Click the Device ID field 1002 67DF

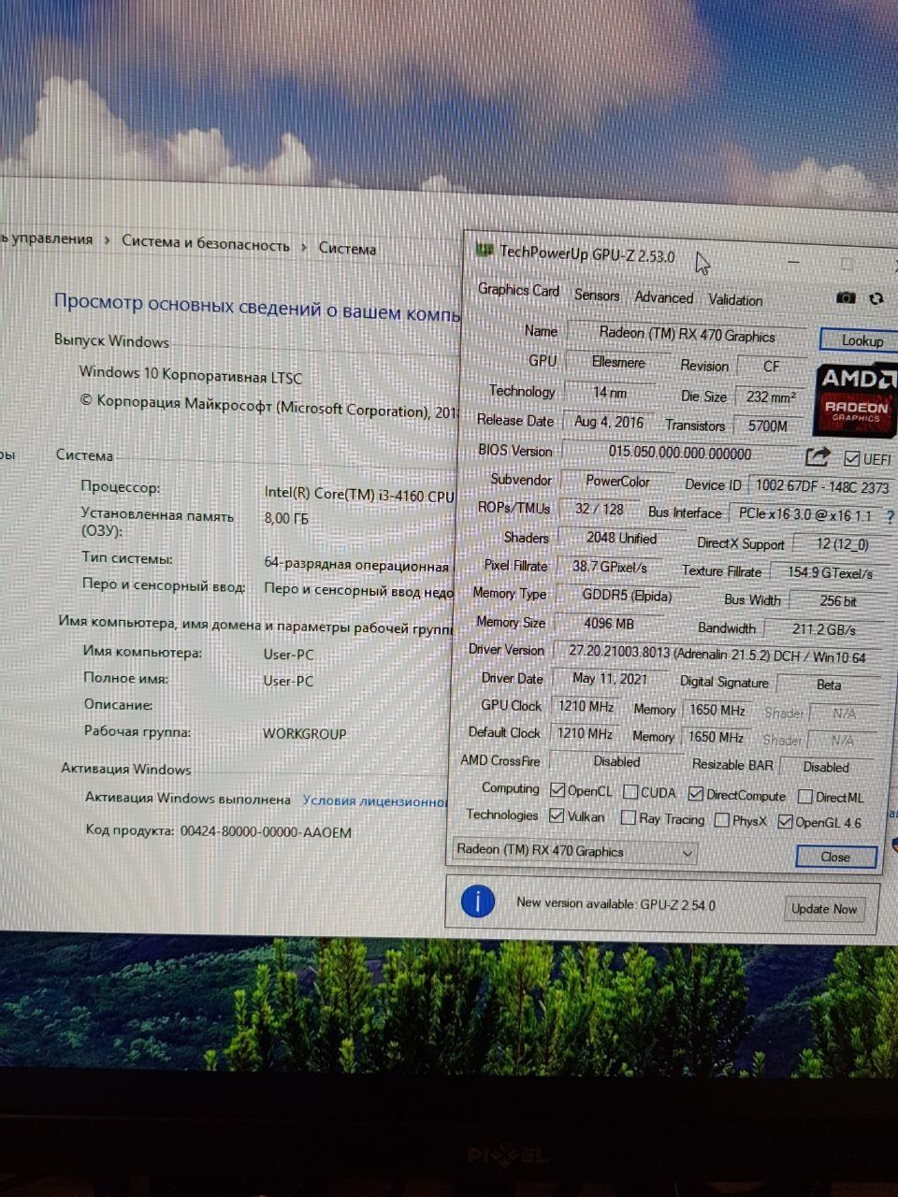tap(822, 486)
